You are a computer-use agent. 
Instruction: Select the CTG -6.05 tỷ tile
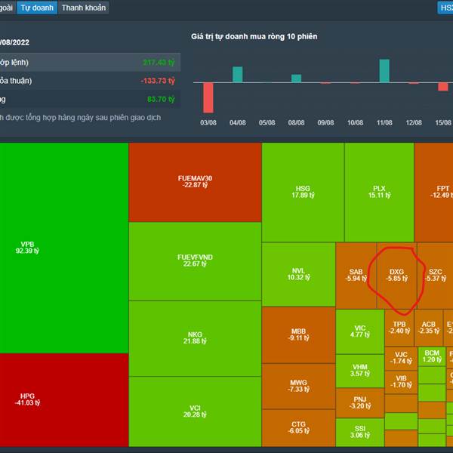[299, 428]
